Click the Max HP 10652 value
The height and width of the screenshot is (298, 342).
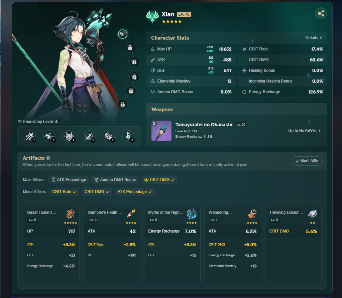coord(225,49)
